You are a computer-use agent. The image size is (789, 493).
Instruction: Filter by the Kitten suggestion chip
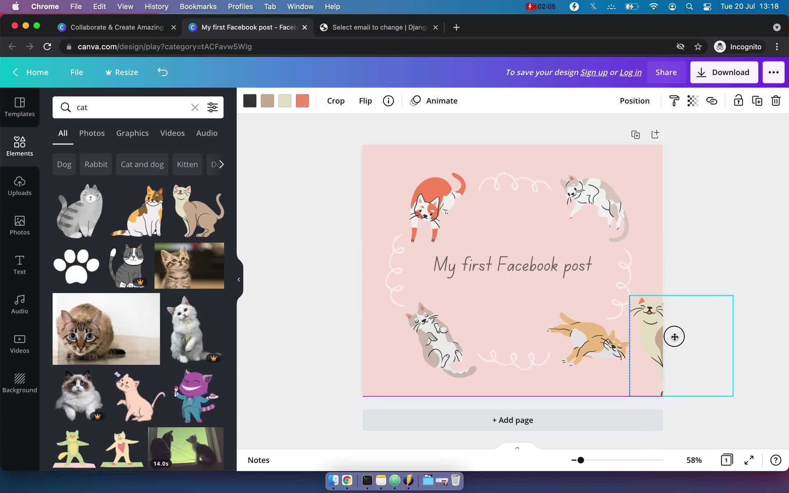[187, 164]
